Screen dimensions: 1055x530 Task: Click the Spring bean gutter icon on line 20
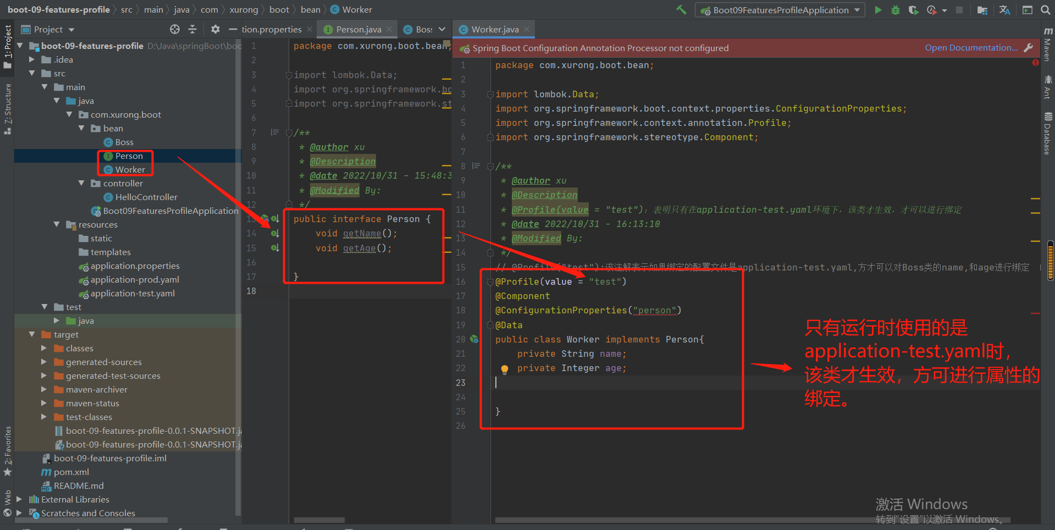tap(474, 340)
